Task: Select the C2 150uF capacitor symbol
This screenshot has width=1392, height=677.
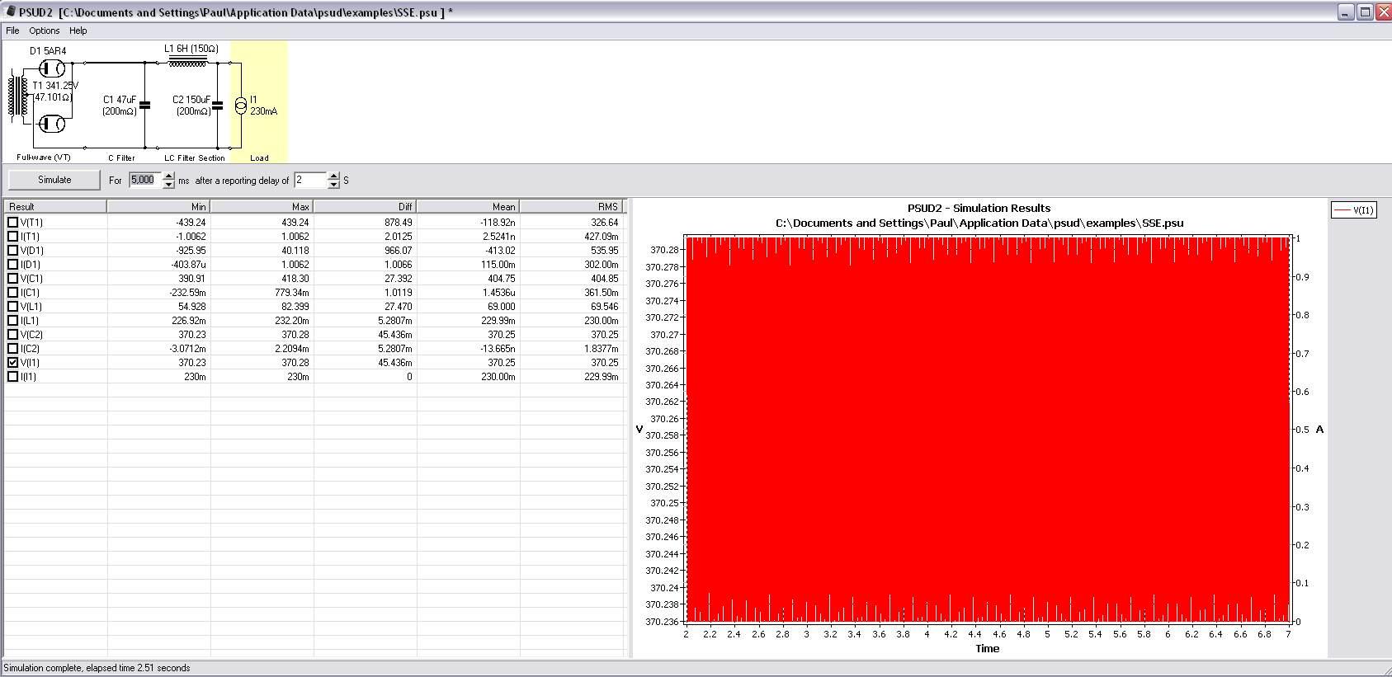Action: [218, 105]
